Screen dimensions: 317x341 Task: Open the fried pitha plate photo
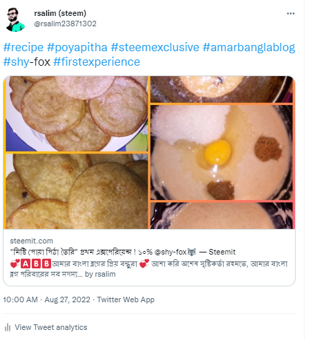[x=77, y=113]
